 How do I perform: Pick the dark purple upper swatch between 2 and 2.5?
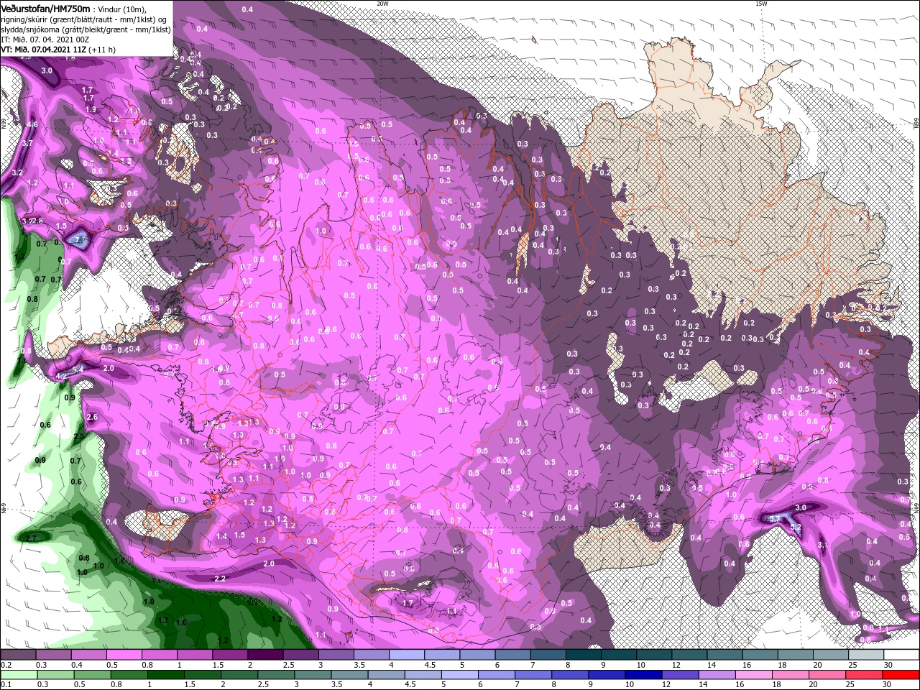(x=266, y=655)
